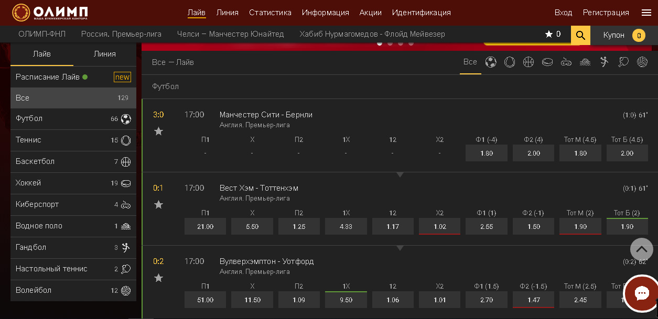Switch to the sidebar Лайв tab
This screenshot has height=319, width=658.
pyautogui.click(x=42, y=54)
